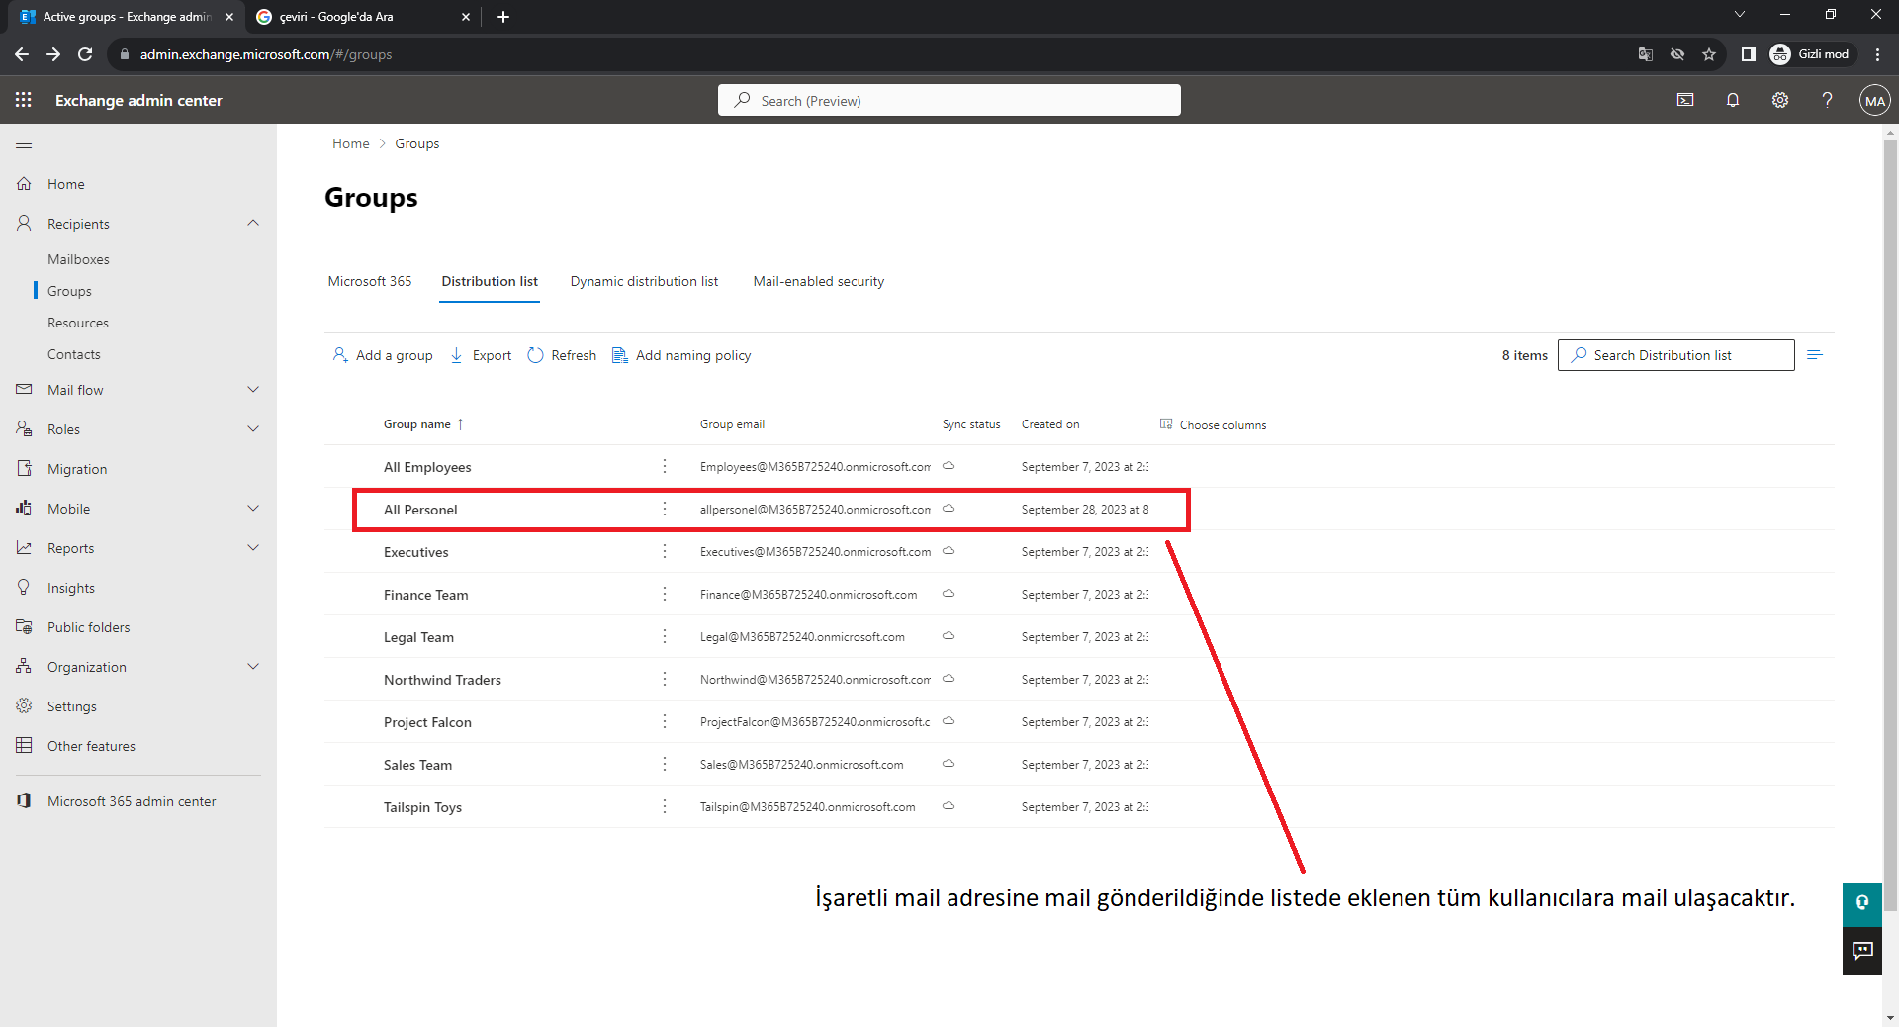This screenshot has height=1029, width=1899.
Task: Click Add a group button
Action: (x=384, y=355)
